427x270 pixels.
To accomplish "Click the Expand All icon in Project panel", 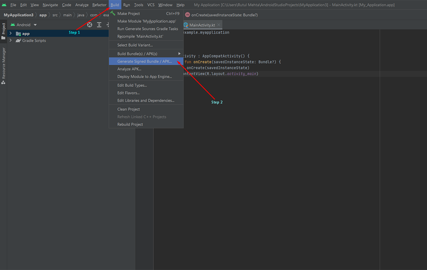I will click(x=99, y=25).
